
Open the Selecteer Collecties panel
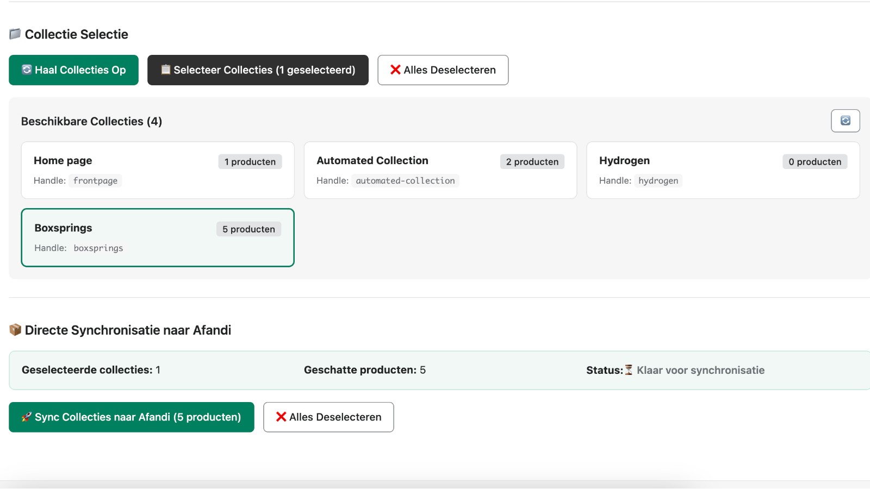[258, 70]
